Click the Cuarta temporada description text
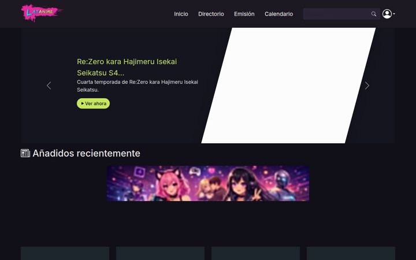The image size is (416, 260). pyautogui.click(x=138, y=86)
